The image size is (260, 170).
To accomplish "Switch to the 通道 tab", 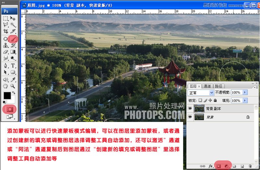I will point(207,86).
